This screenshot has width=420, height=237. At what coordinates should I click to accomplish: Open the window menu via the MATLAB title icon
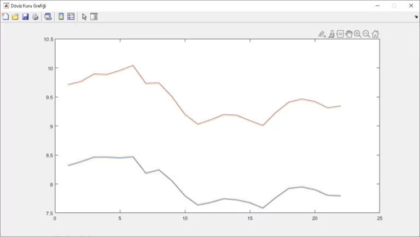[x=5, y=5]
